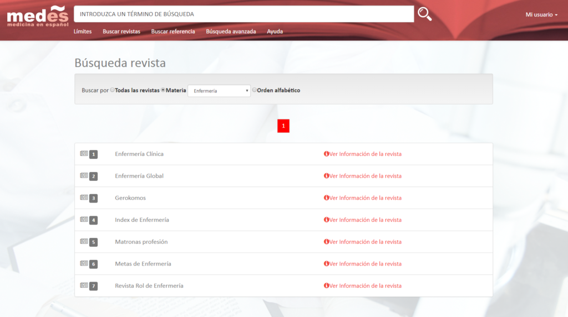The height and width of the screenshot is (317, 568).
Task: Click the journal icon beside Enfermería Clínica
Action: pos(84,154)
